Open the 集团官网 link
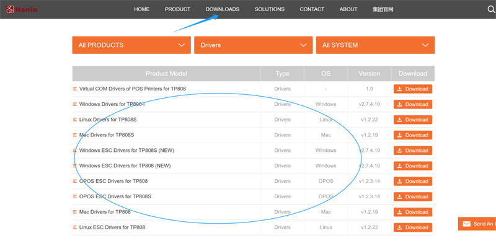 point(383,9)
